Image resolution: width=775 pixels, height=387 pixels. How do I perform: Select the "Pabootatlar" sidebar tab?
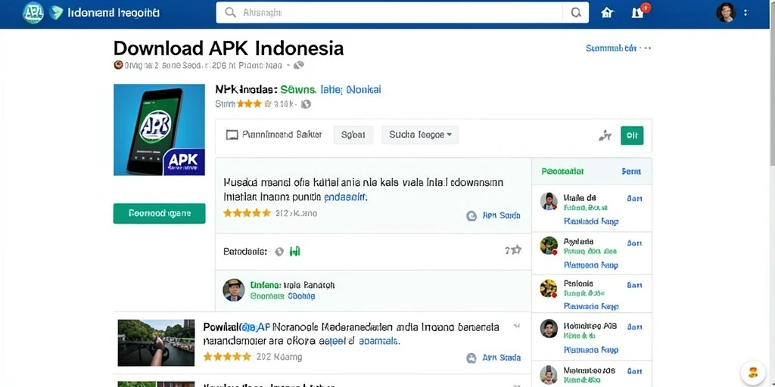[x=562, y=172]
